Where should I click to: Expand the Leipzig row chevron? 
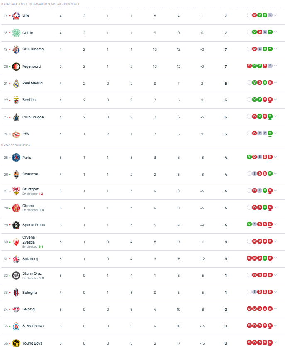tap(275, 309)
